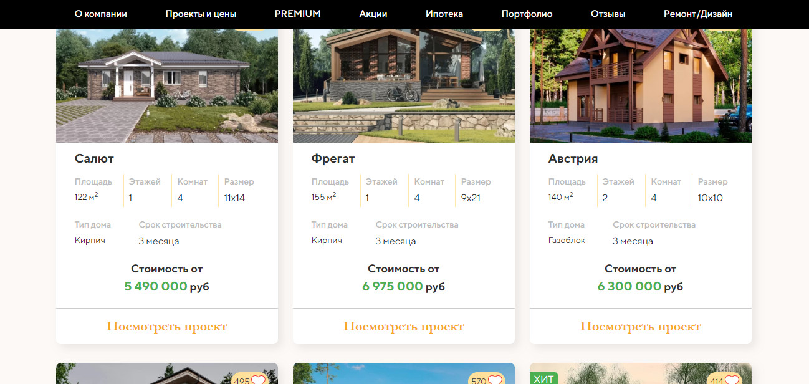Open the Салют project title
Viewport: 809px width, 384px height.
(x=94, y=159)
